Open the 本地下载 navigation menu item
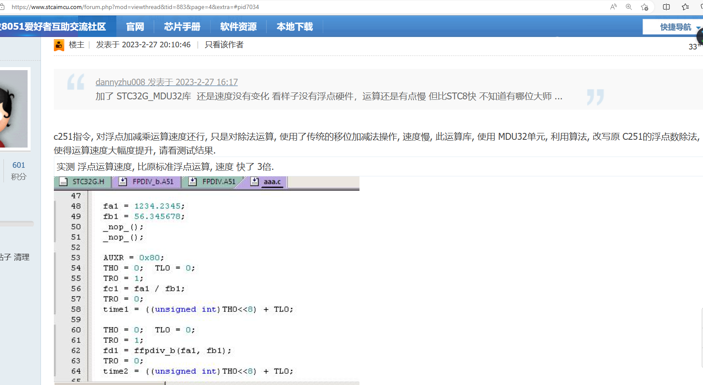 (295, 27)
